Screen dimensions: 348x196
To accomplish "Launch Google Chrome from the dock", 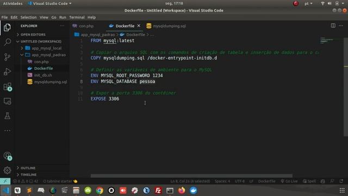I will [x=100, y=191].
